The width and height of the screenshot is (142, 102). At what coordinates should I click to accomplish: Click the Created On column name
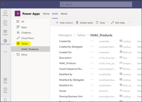click(65, 52)
